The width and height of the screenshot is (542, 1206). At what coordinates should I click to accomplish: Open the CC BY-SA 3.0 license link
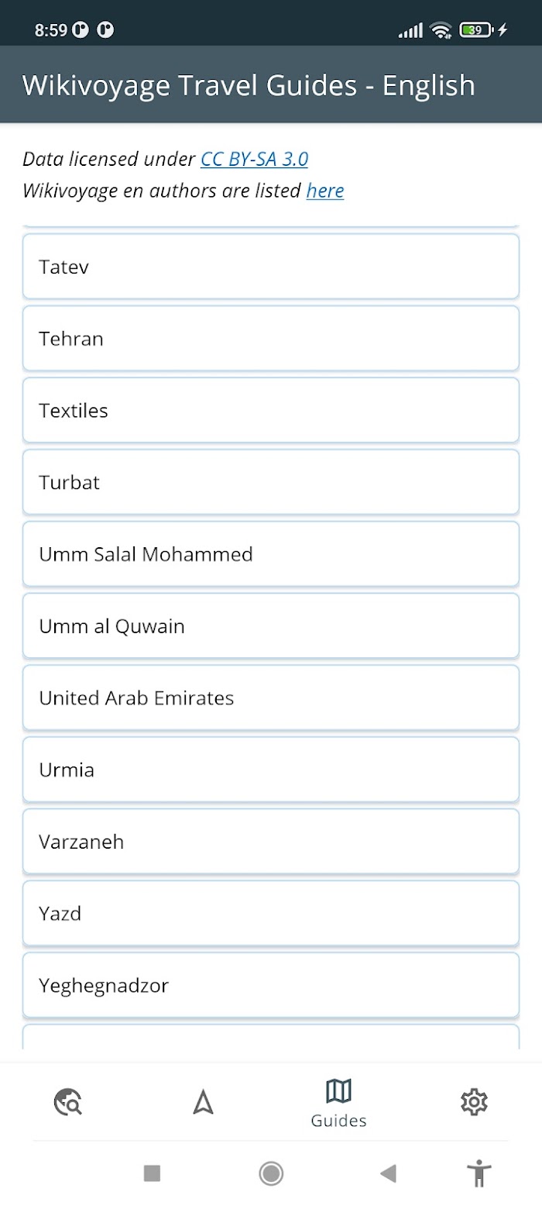tap(254, 159)
